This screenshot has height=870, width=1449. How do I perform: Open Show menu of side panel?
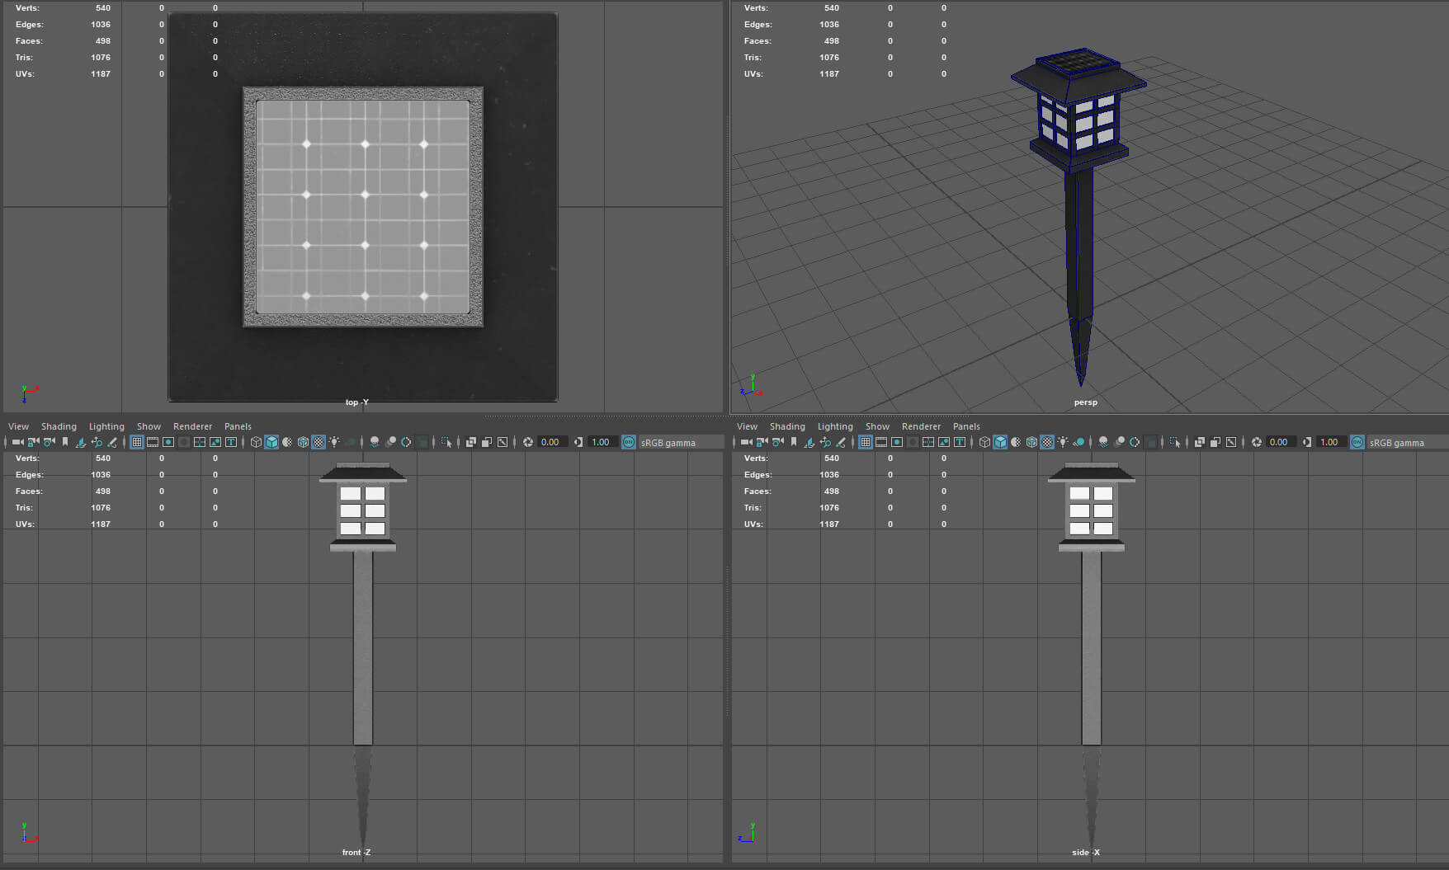(x=877, y=426)
